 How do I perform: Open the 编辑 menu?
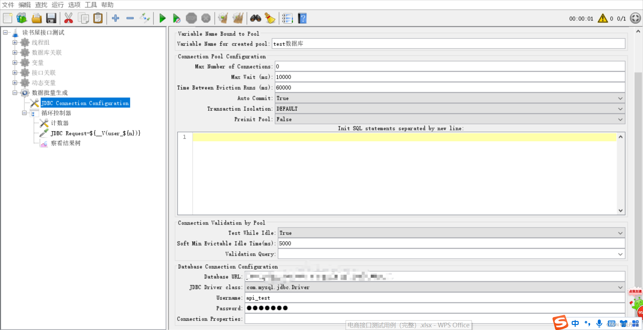click(x=24, y=5)
